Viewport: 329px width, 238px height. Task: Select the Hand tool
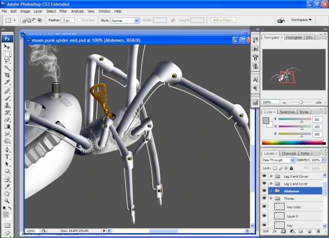click(7, 194)
